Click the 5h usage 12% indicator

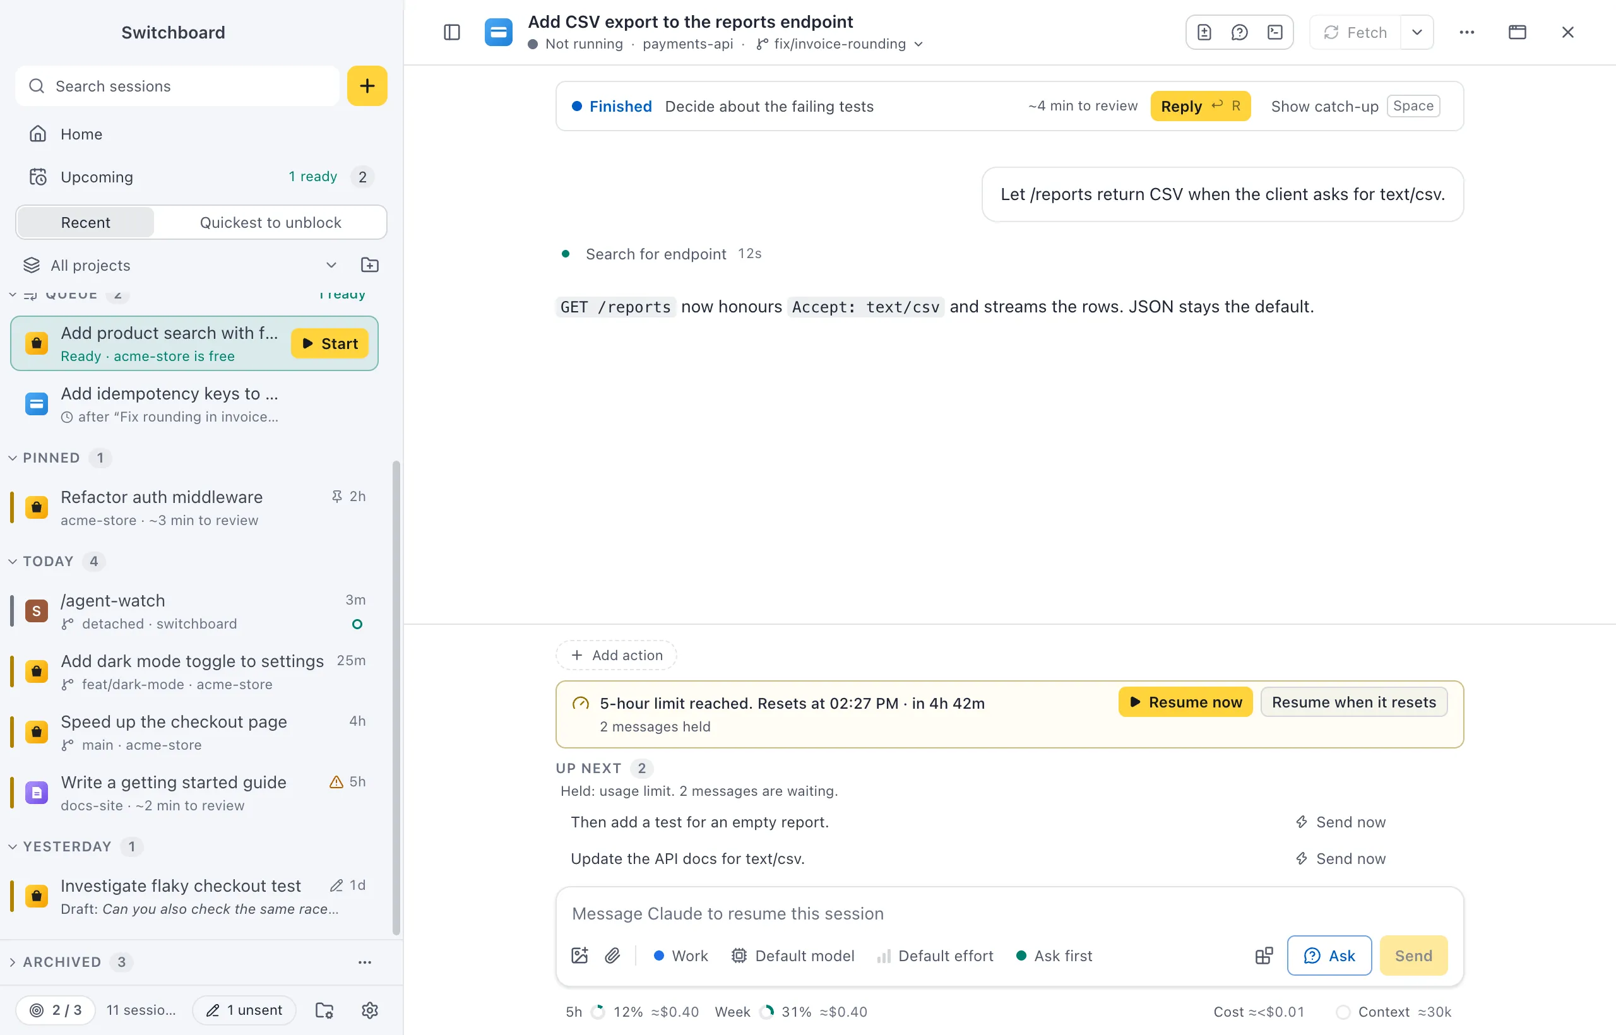click(632, 1012)
